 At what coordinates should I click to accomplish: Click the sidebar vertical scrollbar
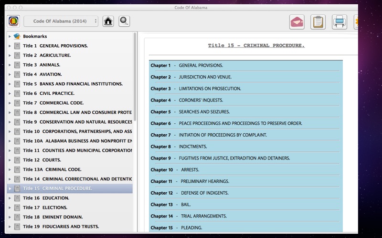[x=135, y=77]
